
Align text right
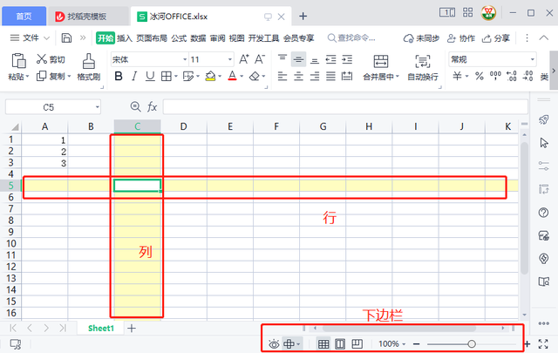click(315, 76)
